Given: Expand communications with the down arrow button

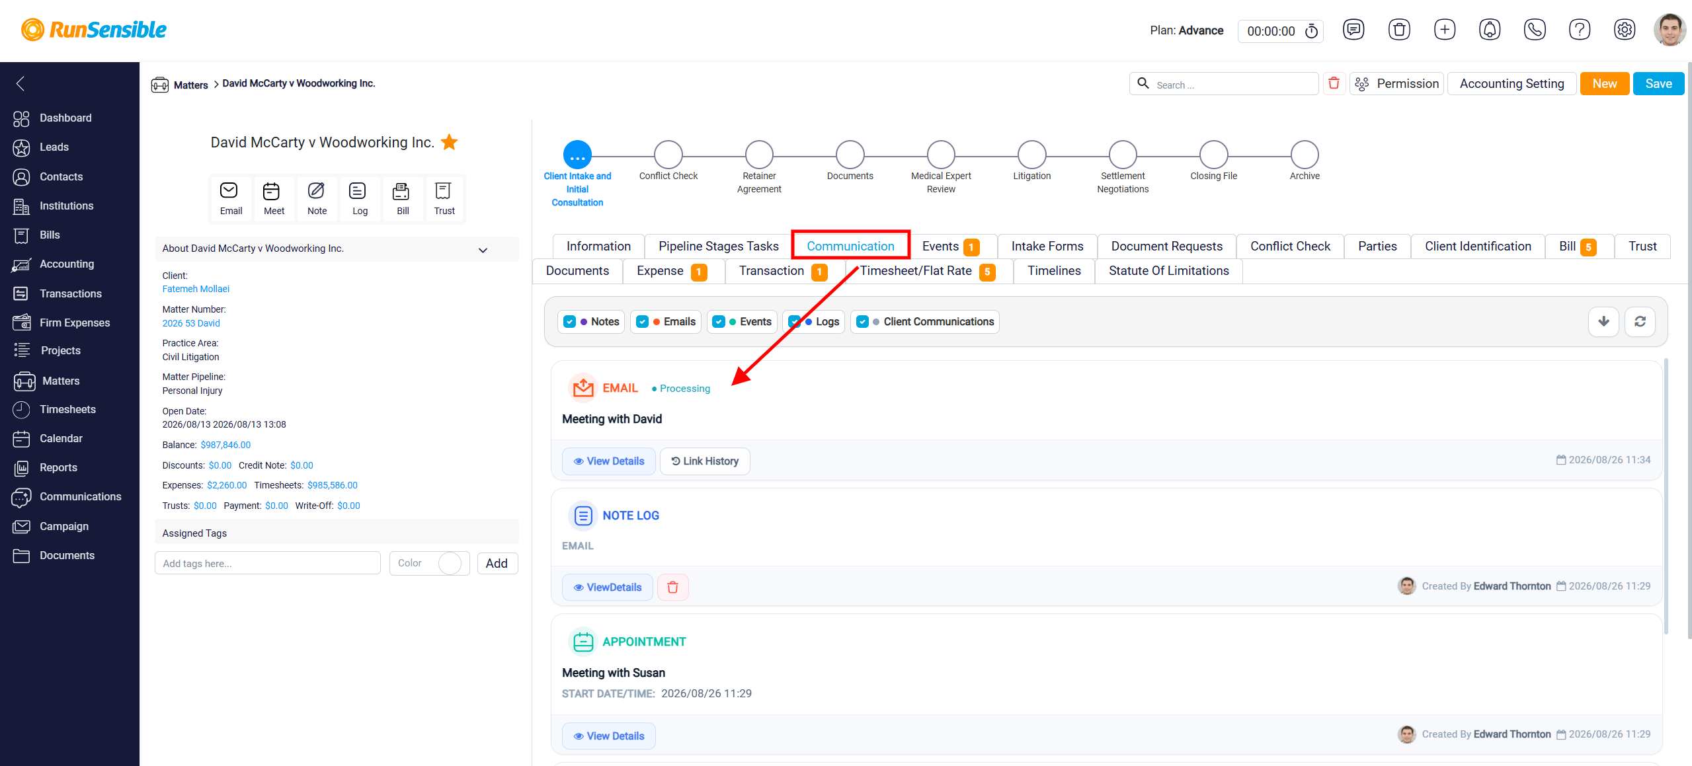Looking at the screenshot, I should 1603,322.
